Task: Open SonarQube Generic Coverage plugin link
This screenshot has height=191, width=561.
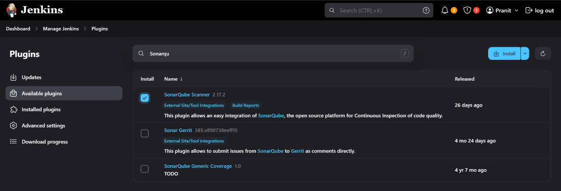Action: coord(198,166)
